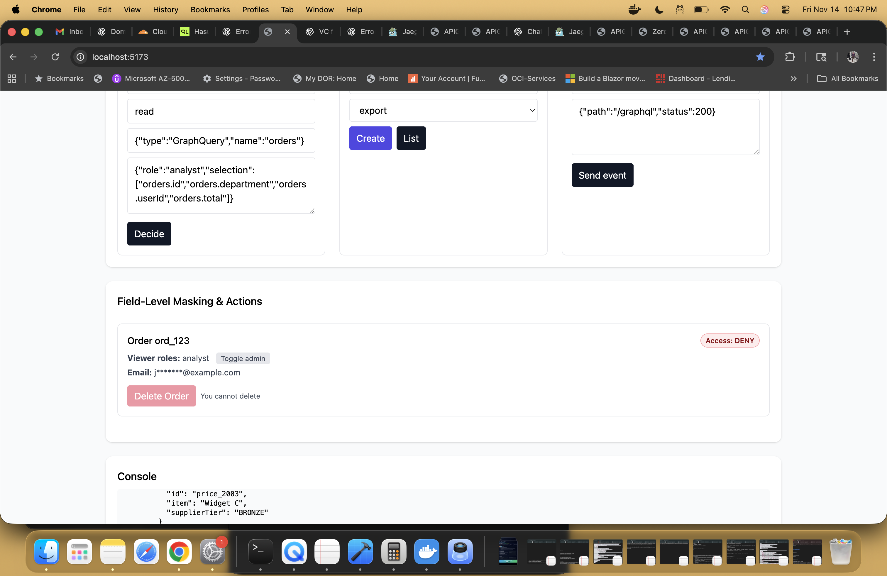Switch to the Jaeger browser tab
Viewport: 887px width, 576px height.
coord(402,32)
